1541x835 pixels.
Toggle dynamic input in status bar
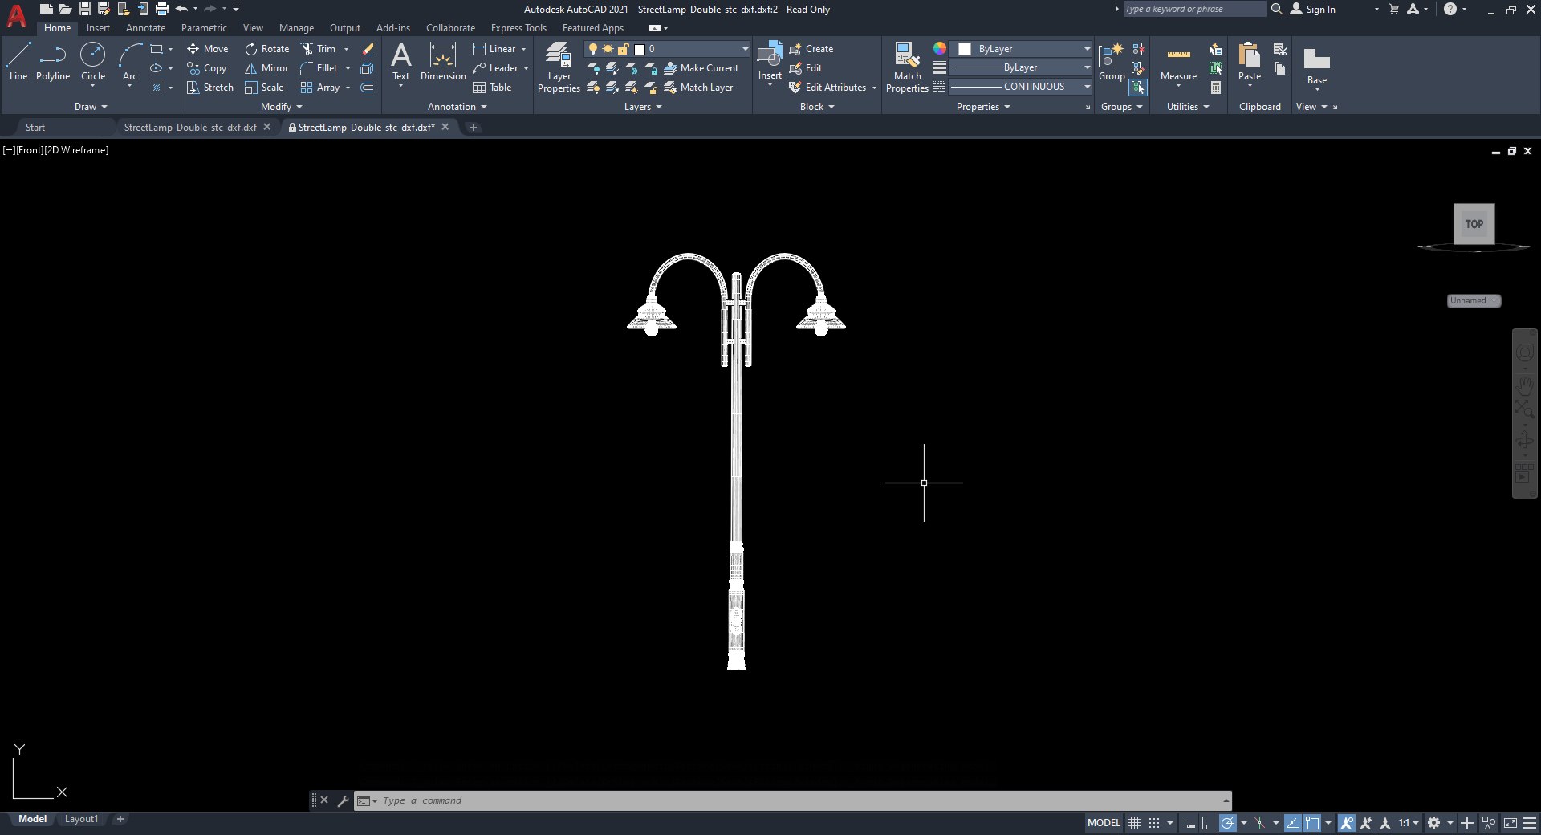pos(1189,823)
